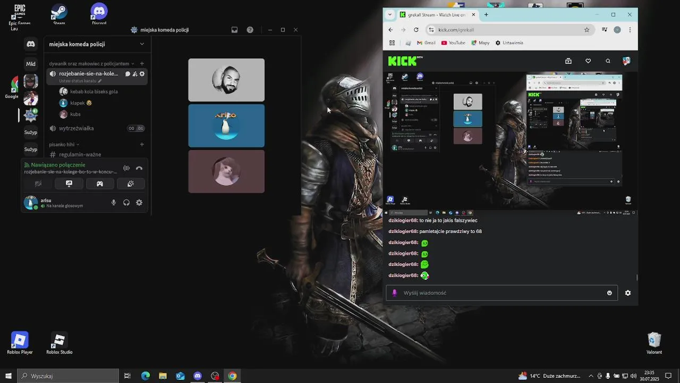Open Chrome media control icon
Screen dimensions: 680x383
(x=605, y=30)
